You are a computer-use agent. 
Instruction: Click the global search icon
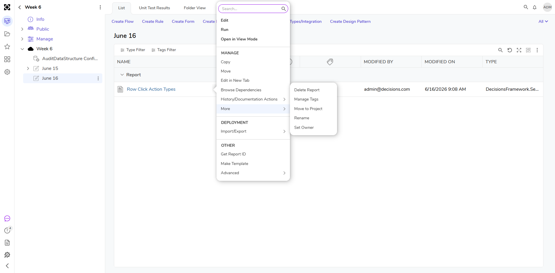[x=526, y=7]
